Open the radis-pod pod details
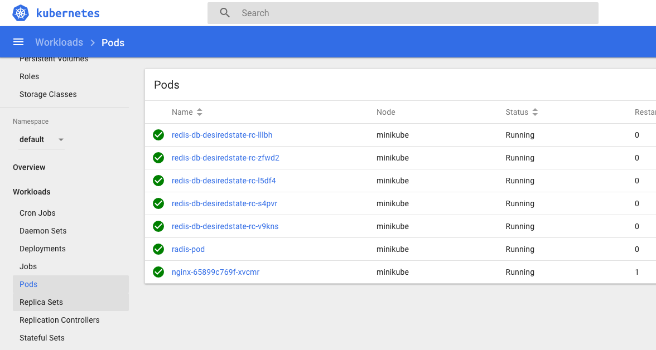Viewport: 656px width, 350px height. [x=189, y=249]
